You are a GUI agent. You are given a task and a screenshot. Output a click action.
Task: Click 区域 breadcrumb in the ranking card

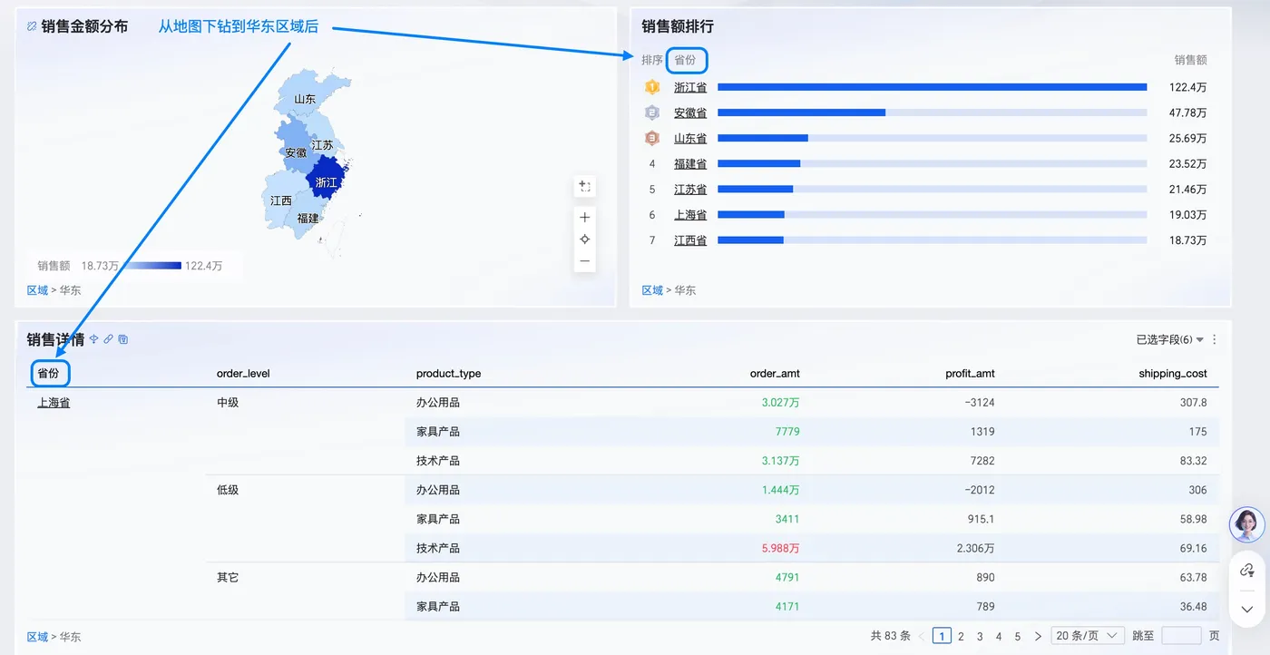652,290
